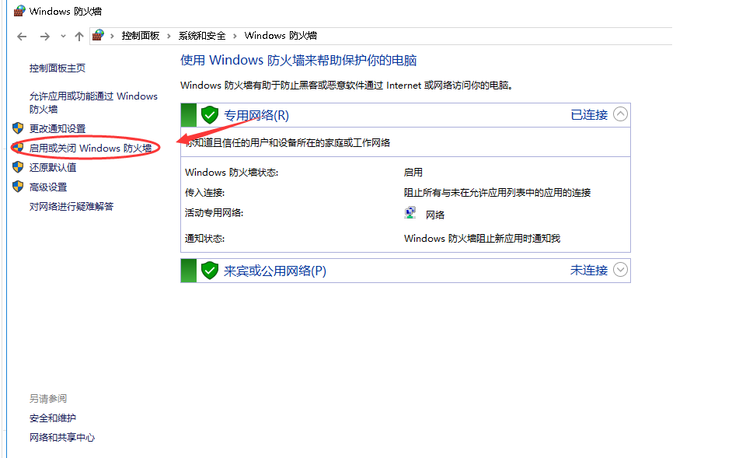Viewport: 746px width, 458px height.
Task: Click 传入连接 label
Action: tap(204, 192)
